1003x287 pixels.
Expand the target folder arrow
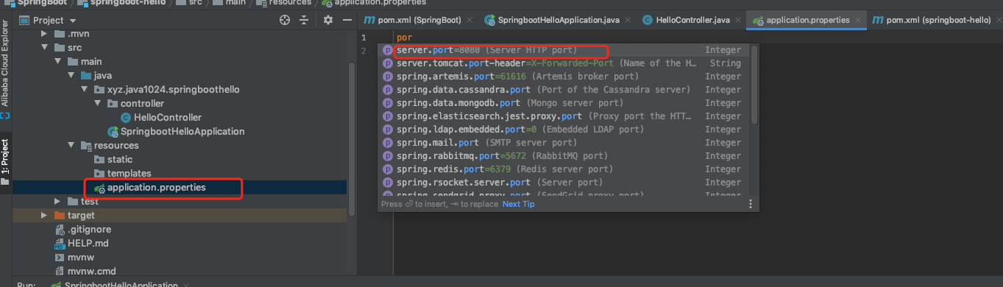(x=45, y=216)
